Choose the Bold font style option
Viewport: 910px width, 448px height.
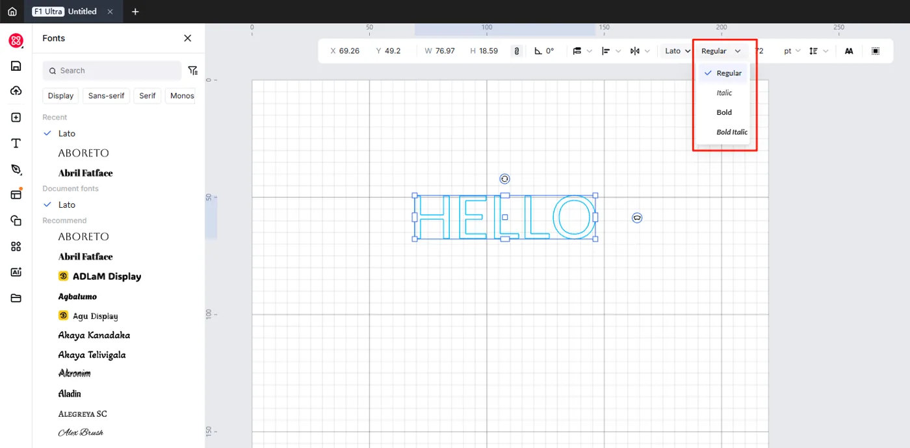coord(724,112)
